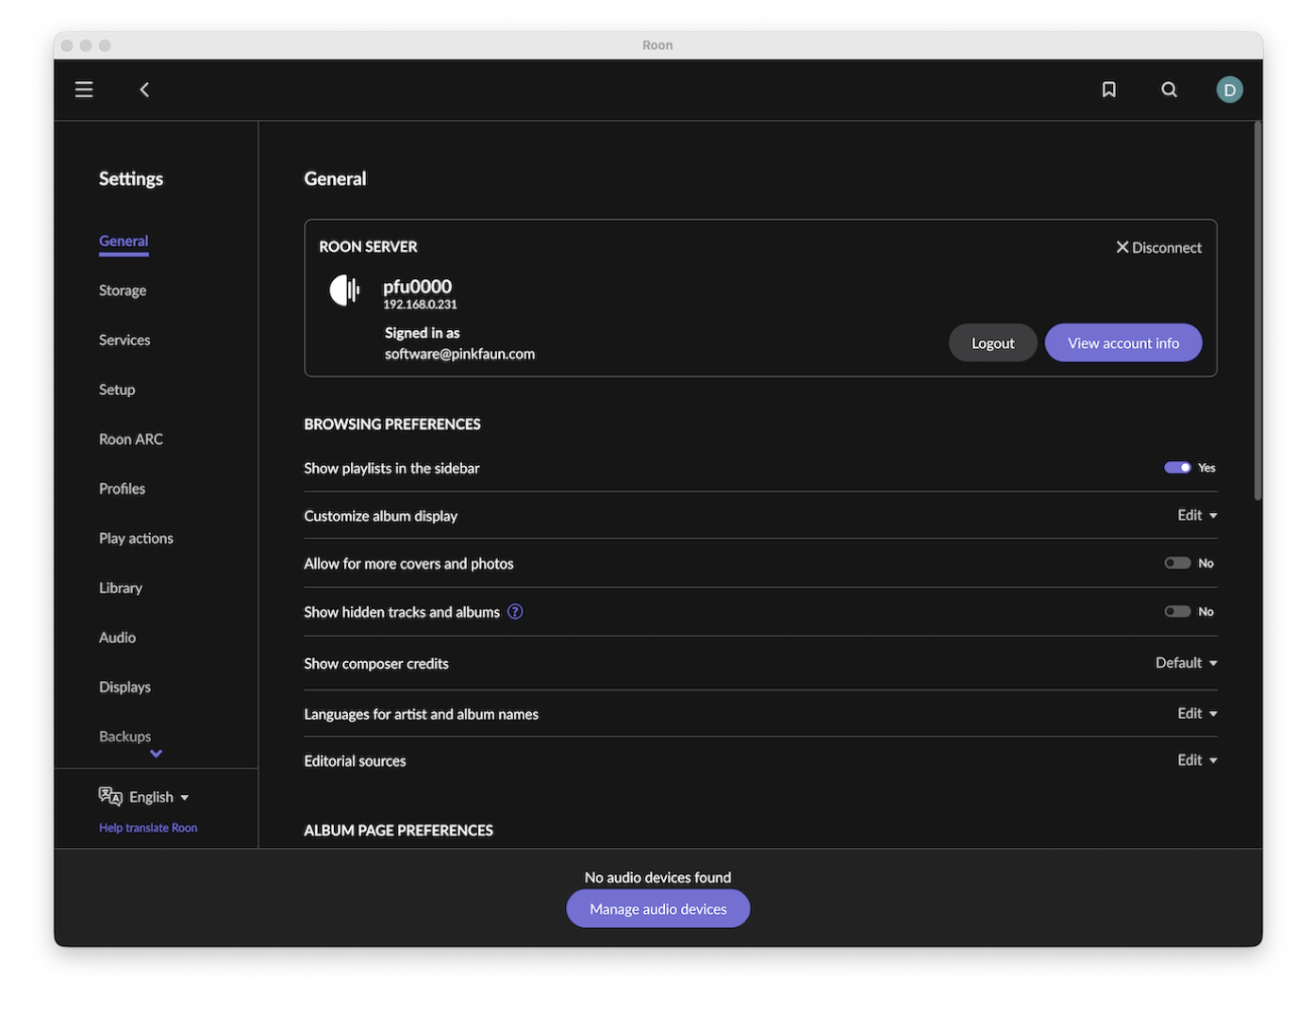
Task: Open the search magnifier icon
Action: (x=1170, y=90)
